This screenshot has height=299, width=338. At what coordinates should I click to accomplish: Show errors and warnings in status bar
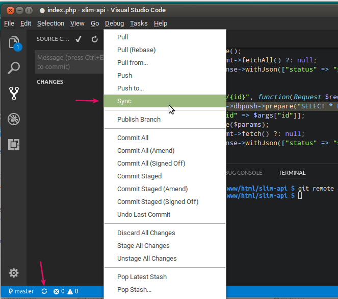(66, 291)
